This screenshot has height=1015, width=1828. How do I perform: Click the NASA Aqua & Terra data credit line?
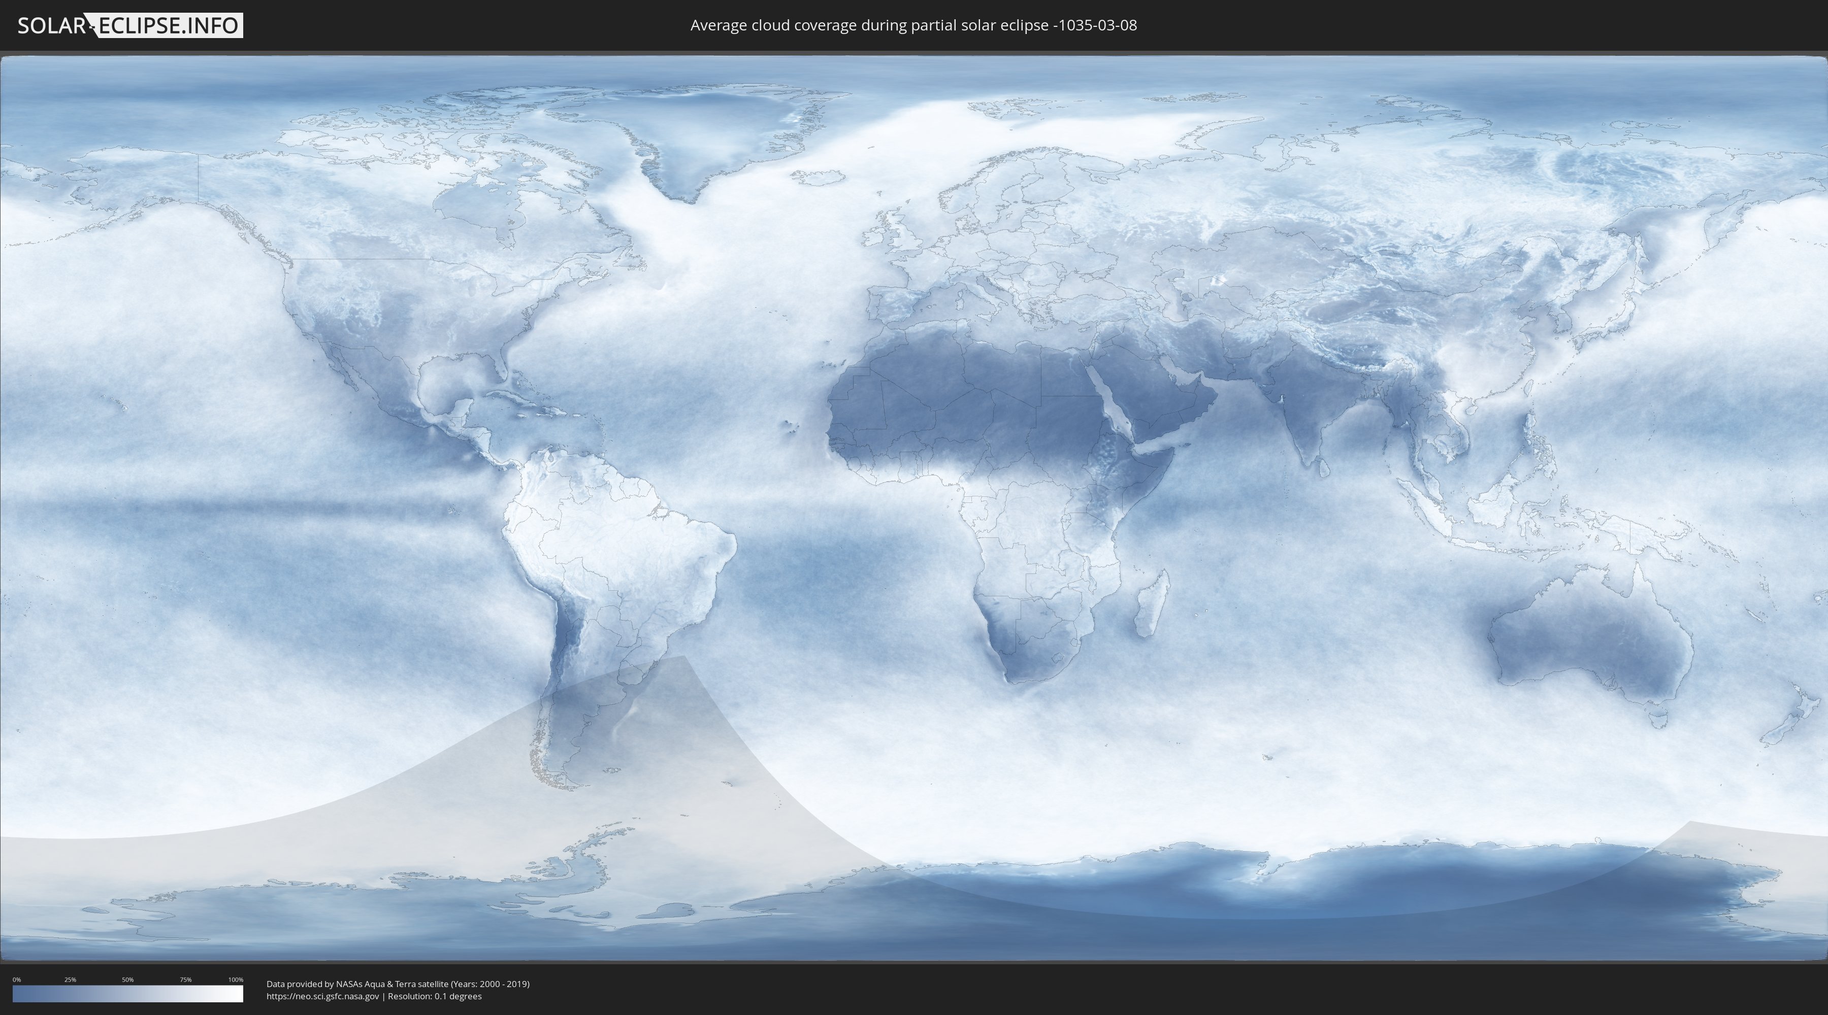coord(398,984)
